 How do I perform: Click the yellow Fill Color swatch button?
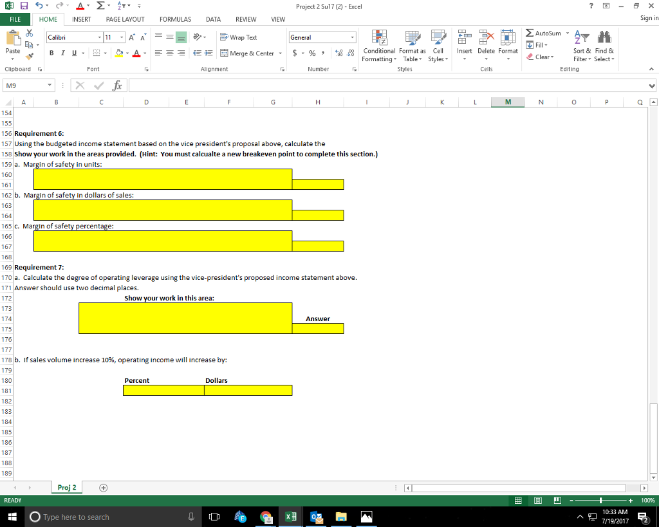[119, 53]
